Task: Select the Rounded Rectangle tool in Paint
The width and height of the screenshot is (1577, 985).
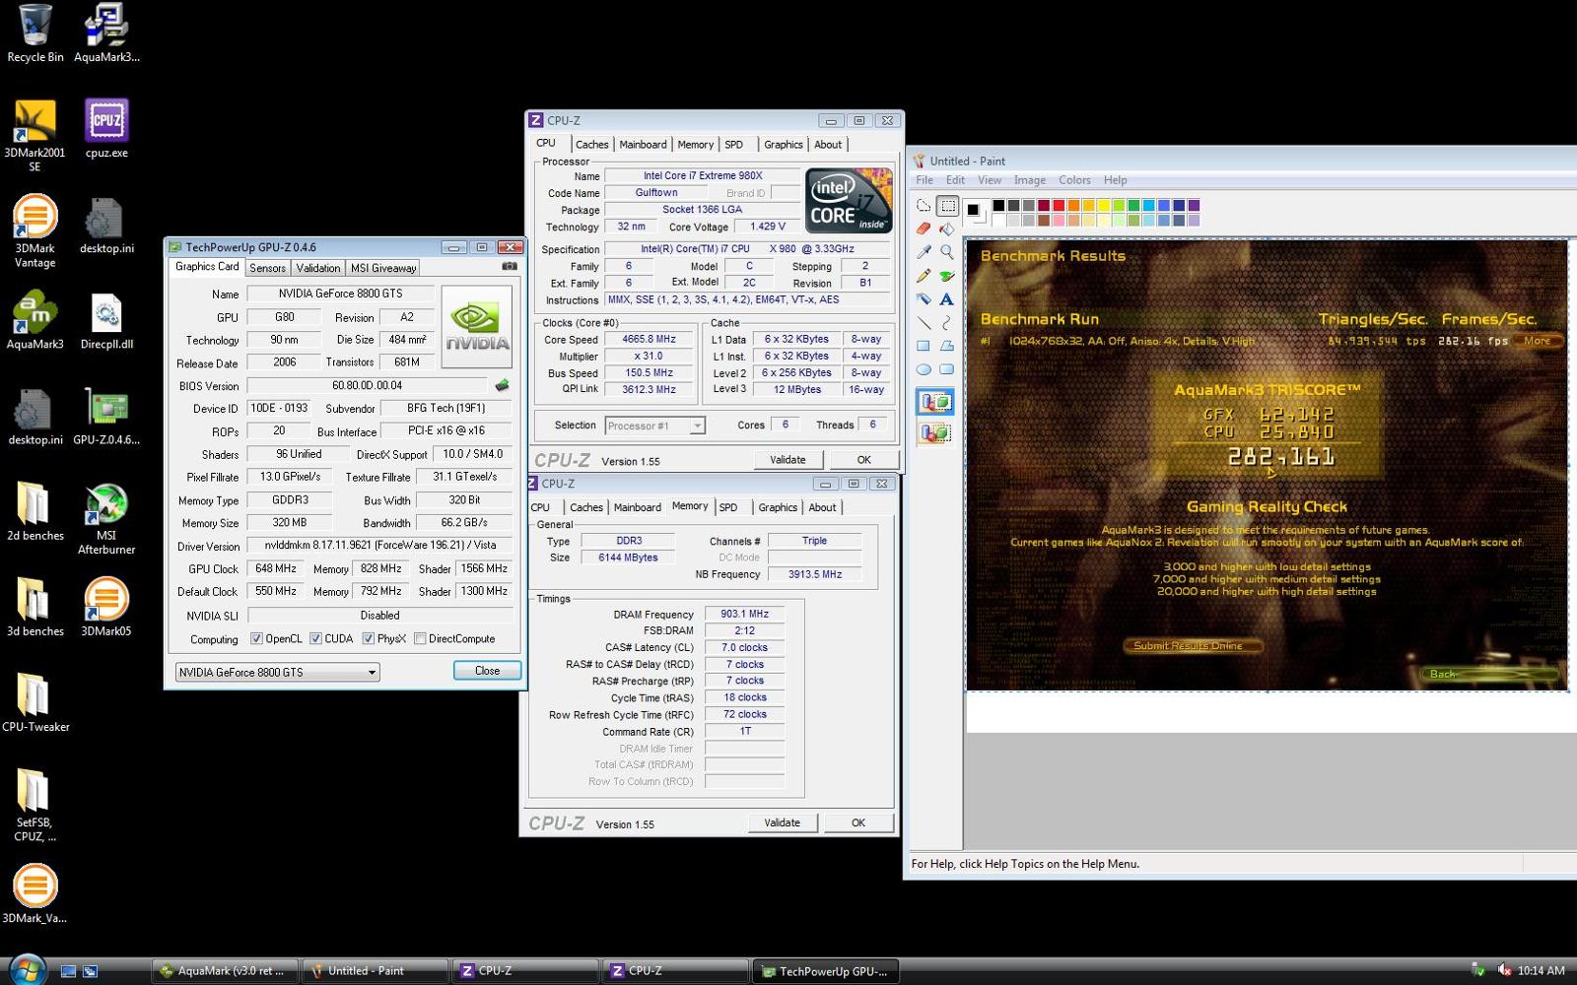Action: coord(947,370)
